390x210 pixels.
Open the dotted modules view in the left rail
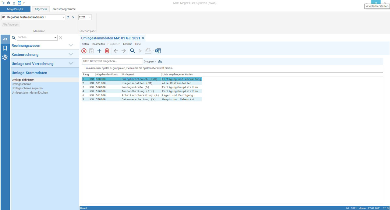[x=5, y=39]
